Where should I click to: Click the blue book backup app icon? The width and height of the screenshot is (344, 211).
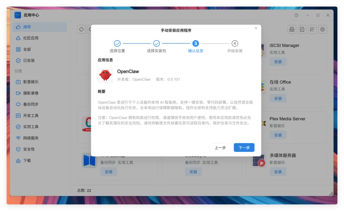coord(89,160)
